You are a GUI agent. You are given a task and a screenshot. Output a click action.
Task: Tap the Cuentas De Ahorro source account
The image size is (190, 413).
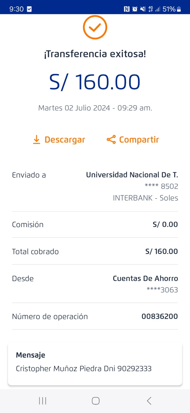[145, 279]
